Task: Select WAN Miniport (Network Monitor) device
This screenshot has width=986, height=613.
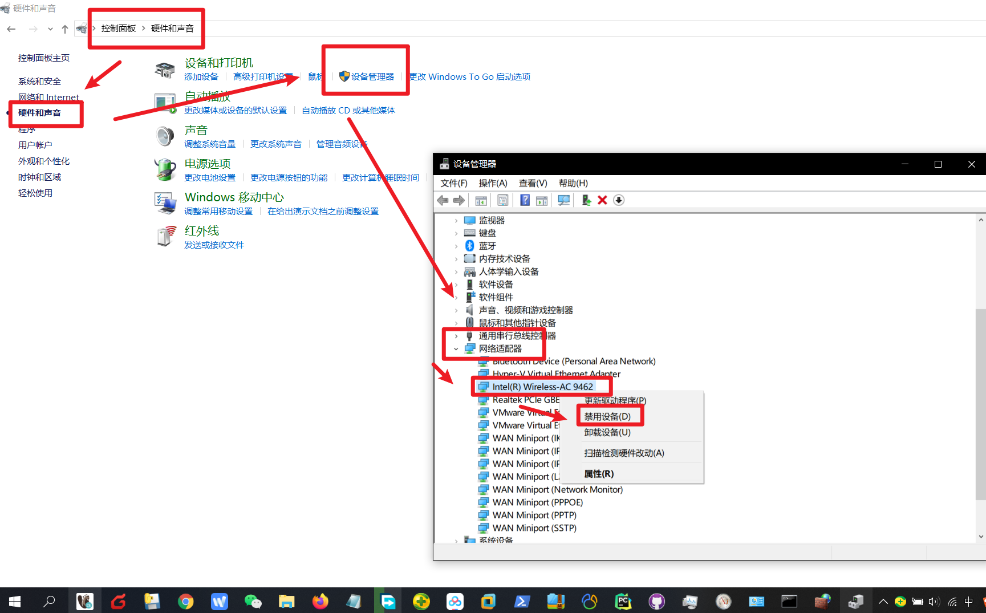Action: 558,489
